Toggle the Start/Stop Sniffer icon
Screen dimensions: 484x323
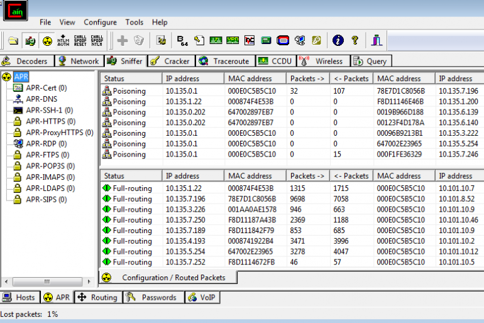click(x=30, y=40)
